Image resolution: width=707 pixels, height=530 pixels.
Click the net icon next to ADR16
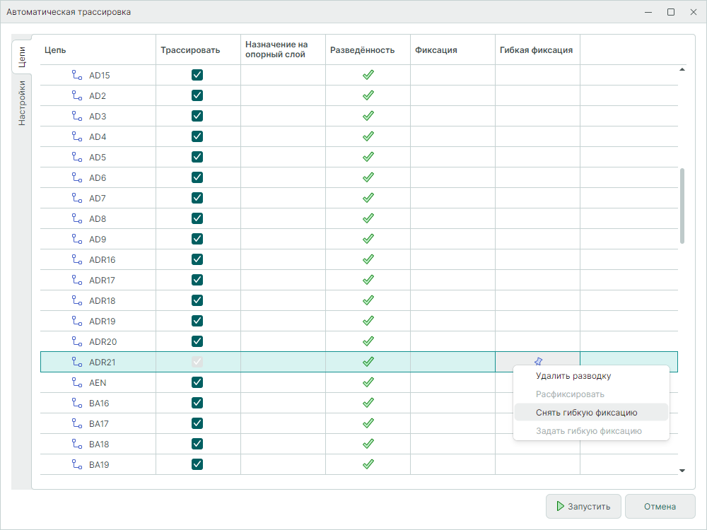77,259
